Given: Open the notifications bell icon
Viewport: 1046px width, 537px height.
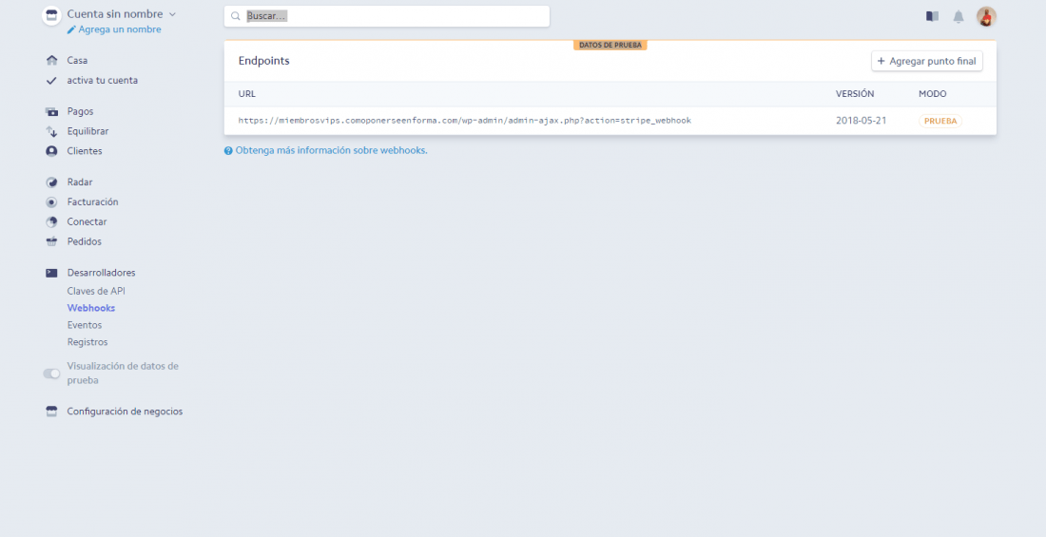Looking at the screenshot, I should [959, 17].
